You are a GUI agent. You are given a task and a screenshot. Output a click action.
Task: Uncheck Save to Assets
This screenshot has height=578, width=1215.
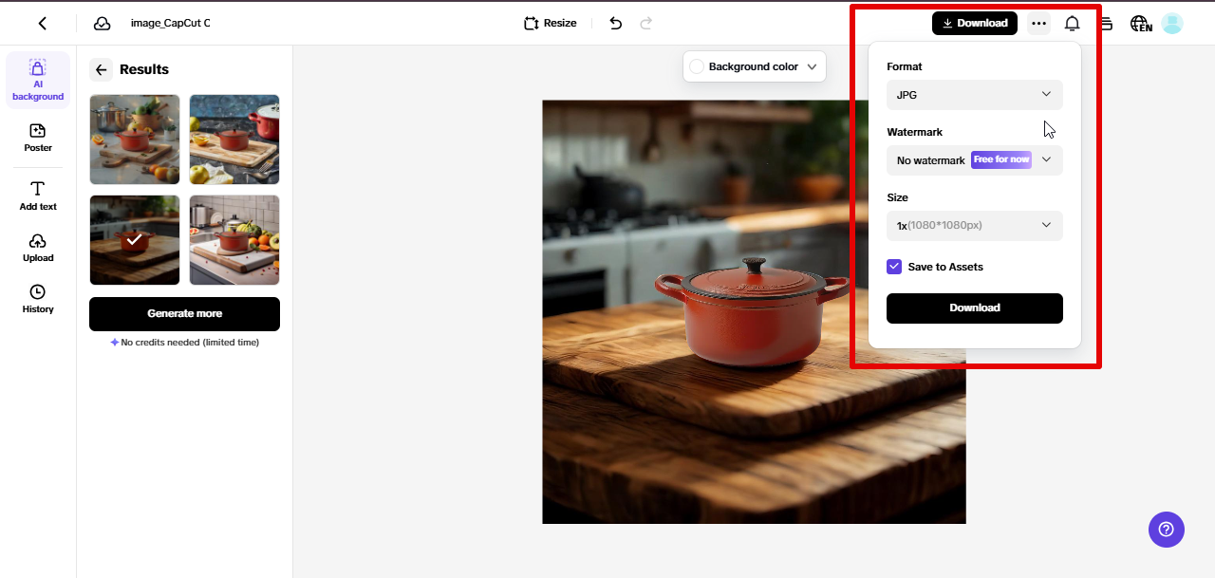pyautogui.click(x=893, y=267)
